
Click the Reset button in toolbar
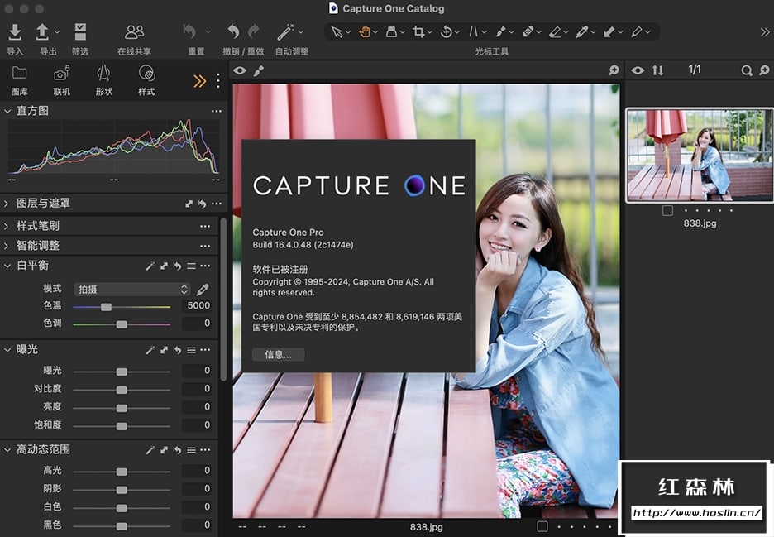point(190,32)
